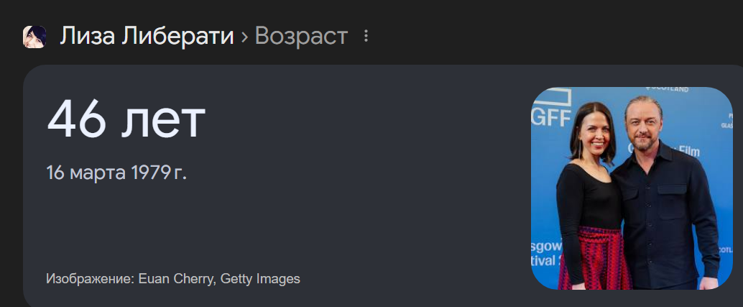The width and height of the screenshot is (743, 307).
Task: Click the word лет in the heading
Action: click(x=164, y=122)
